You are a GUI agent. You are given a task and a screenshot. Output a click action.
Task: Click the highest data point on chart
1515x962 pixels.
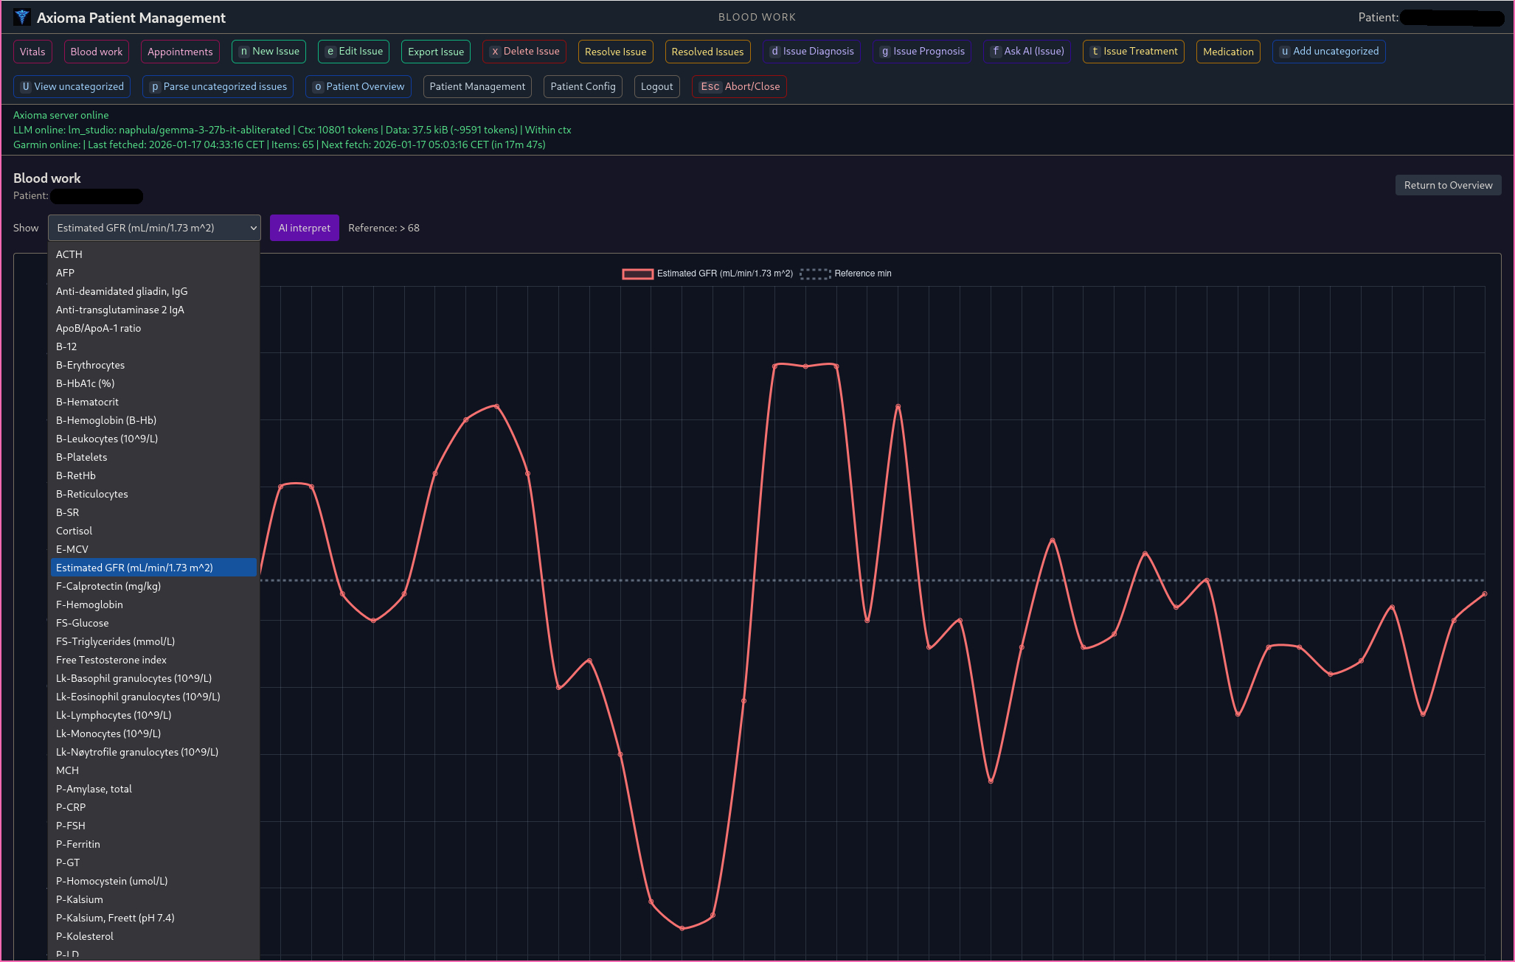(x=805, y=366)
